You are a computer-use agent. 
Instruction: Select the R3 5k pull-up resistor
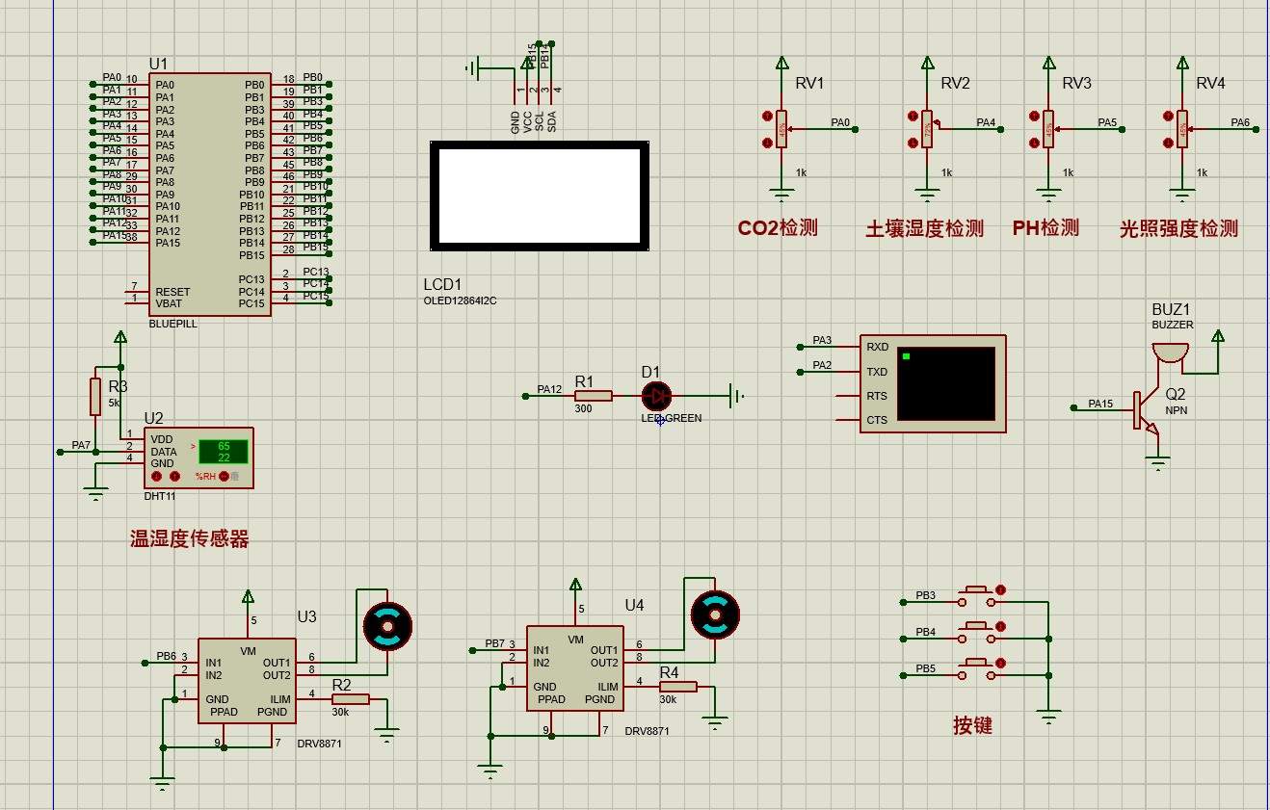coord(95,397)
